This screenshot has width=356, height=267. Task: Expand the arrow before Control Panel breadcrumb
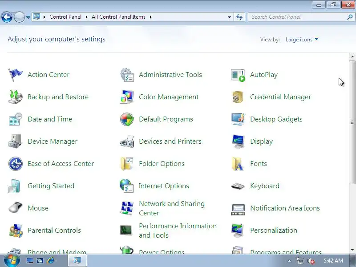(44, 17)
